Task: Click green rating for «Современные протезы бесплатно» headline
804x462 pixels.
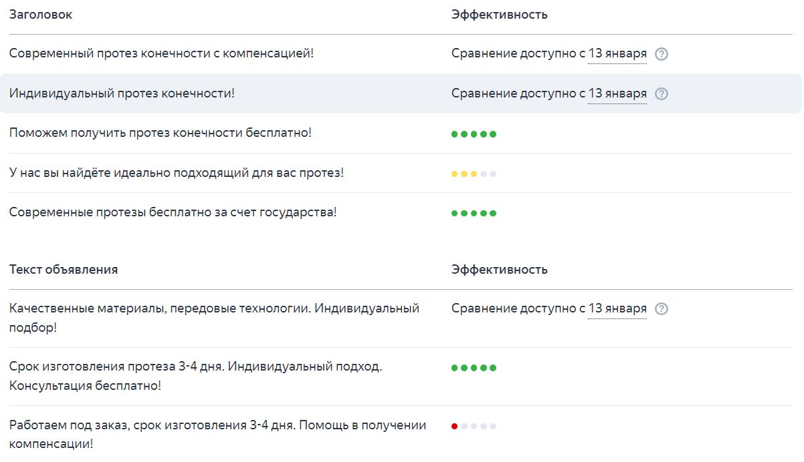Action: click(474, 214)
